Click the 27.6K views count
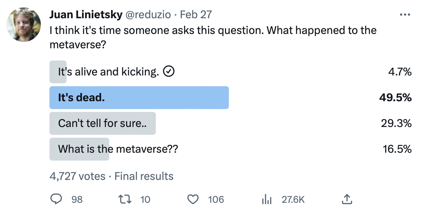Viewport: 422px width, 211px height. coord(293,200)
